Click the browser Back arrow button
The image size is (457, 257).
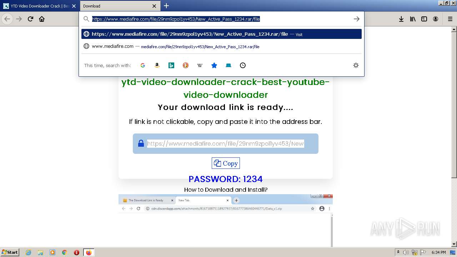pyautogui.click(x=7, y=19)
